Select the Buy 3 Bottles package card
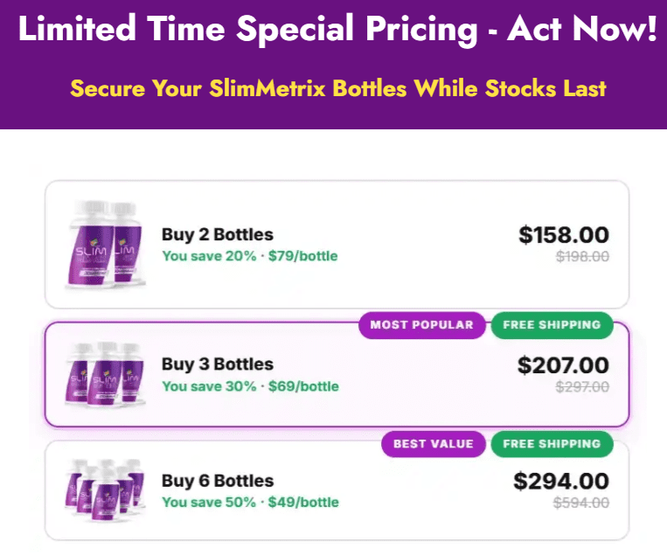The image size is (667, 555). 337,374
